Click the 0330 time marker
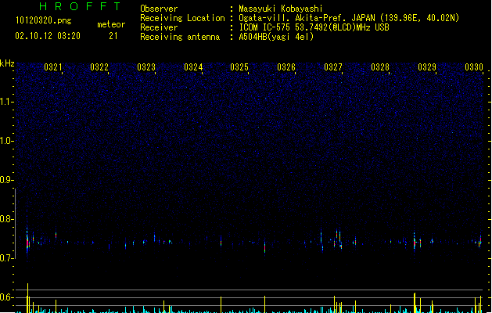The image size is (492, 313). pos(474,67)
